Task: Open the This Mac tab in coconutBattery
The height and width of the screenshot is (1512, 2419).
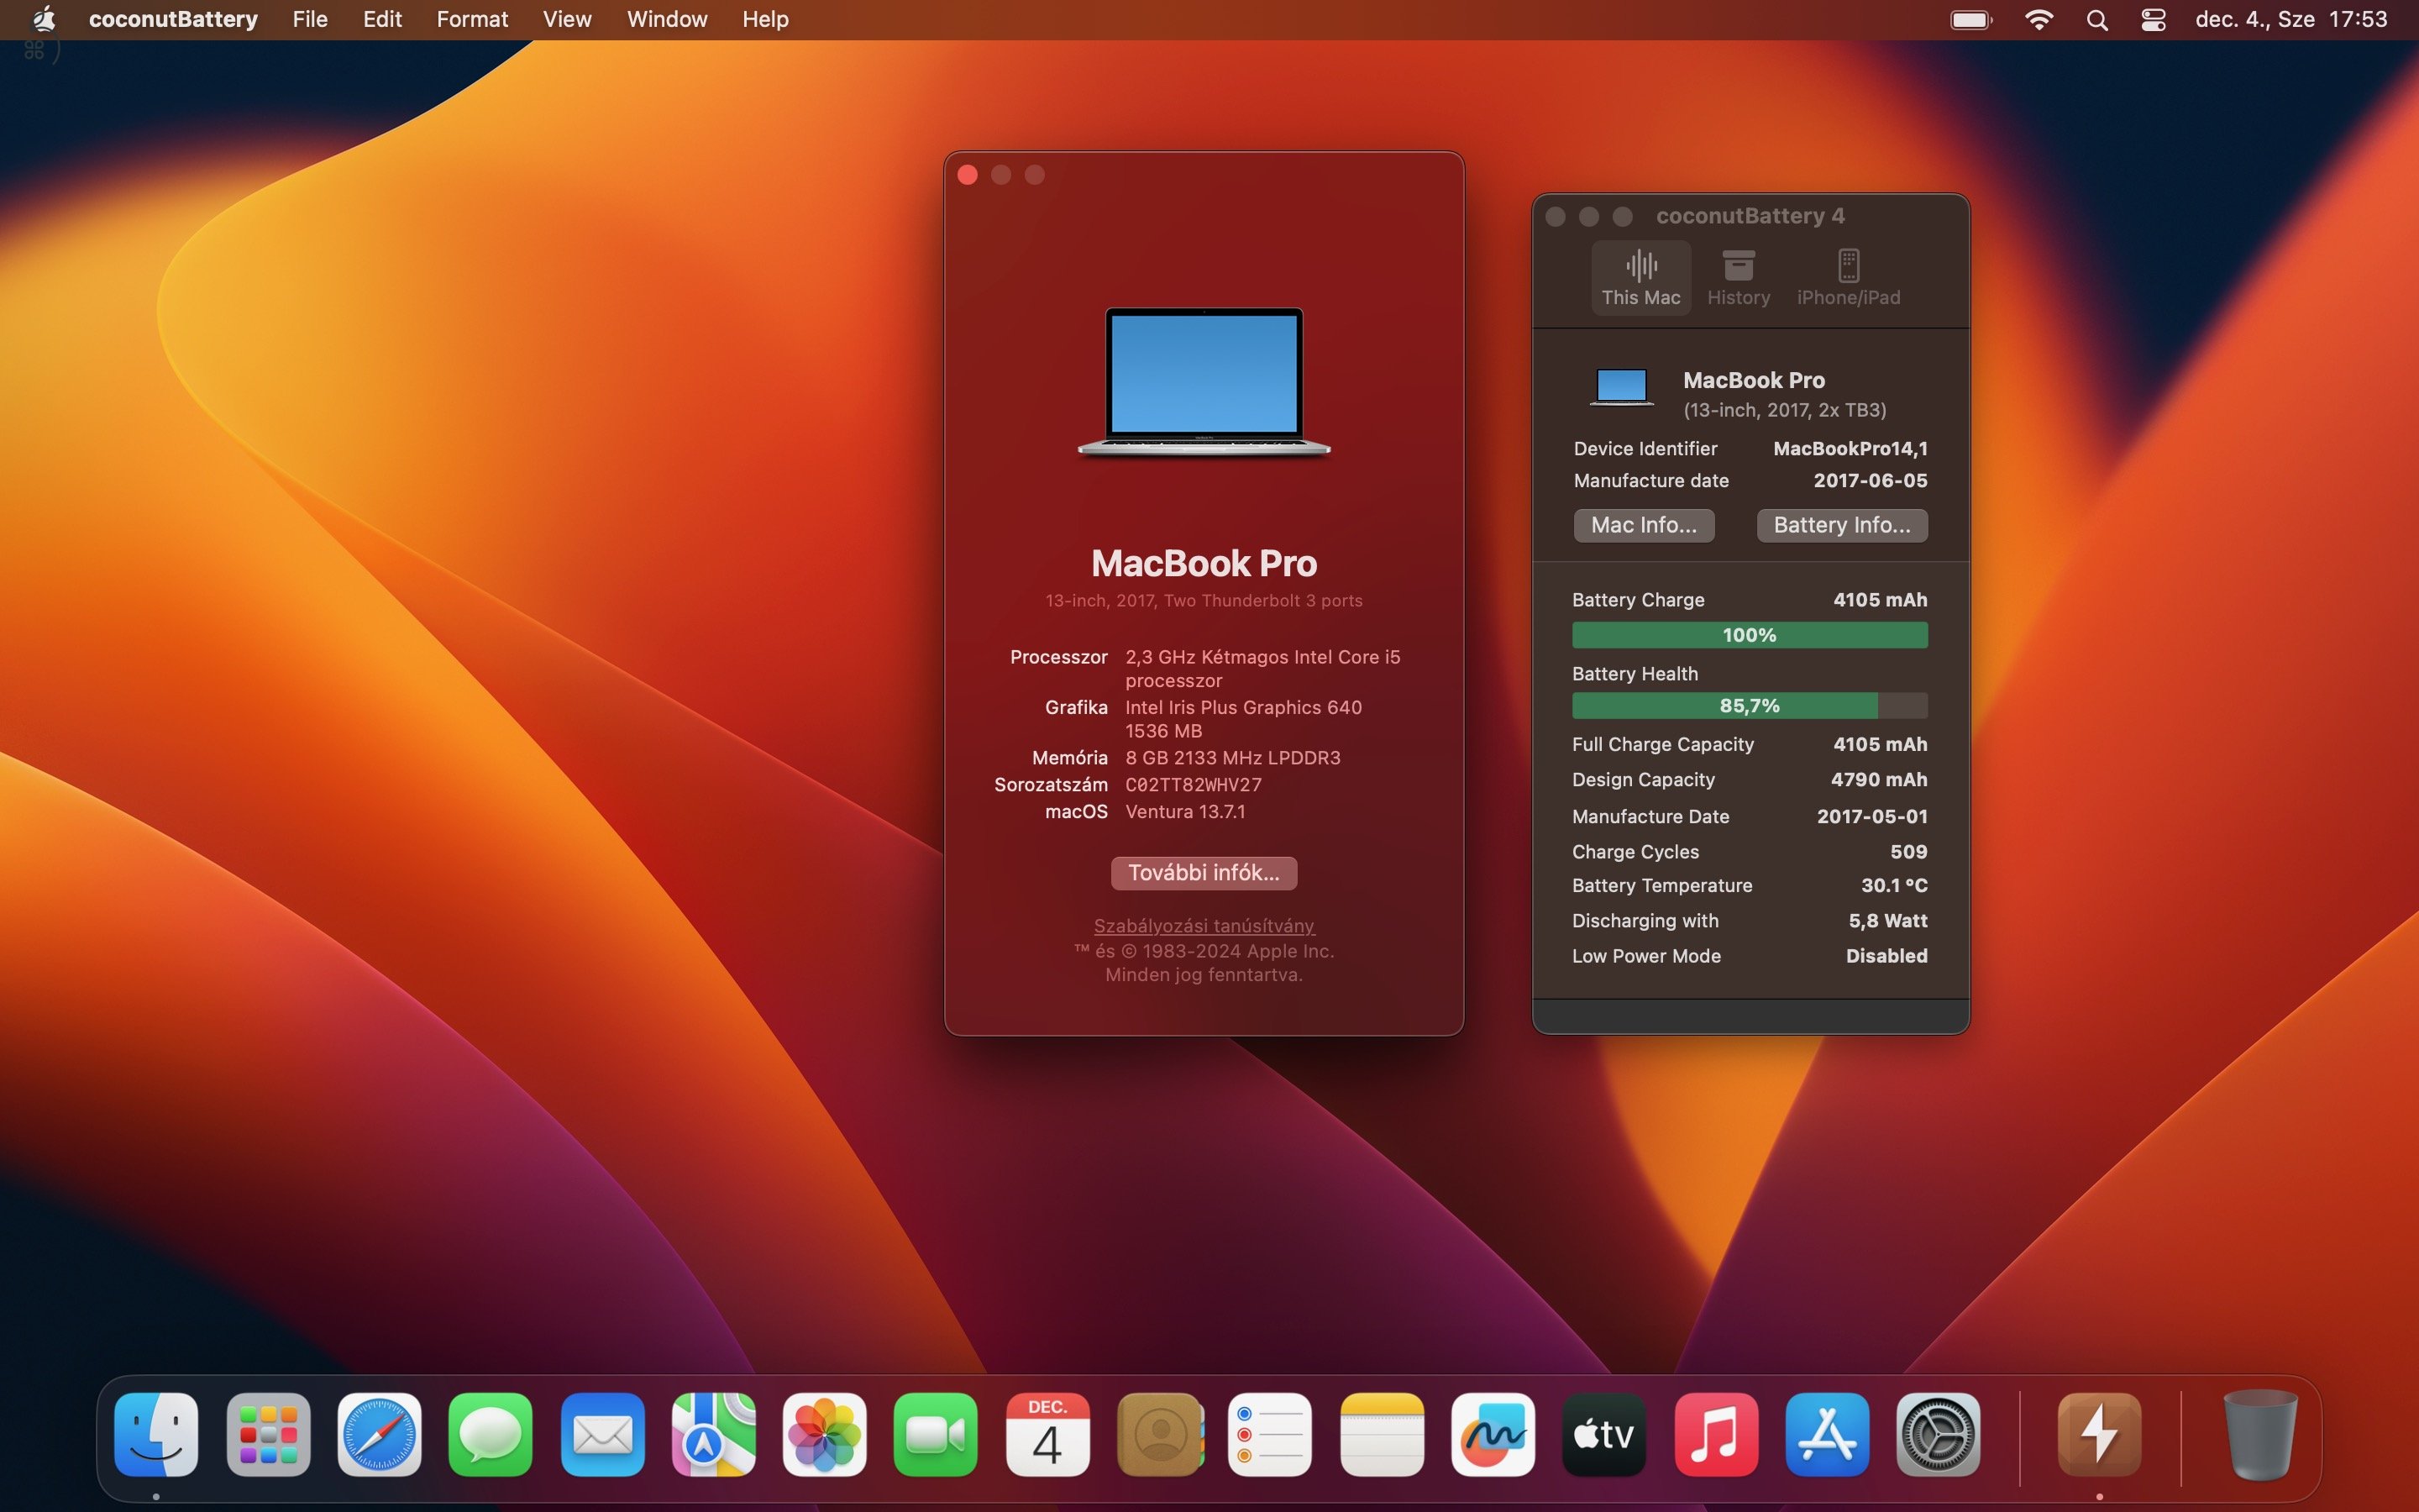Action: tap(1640, 277)
